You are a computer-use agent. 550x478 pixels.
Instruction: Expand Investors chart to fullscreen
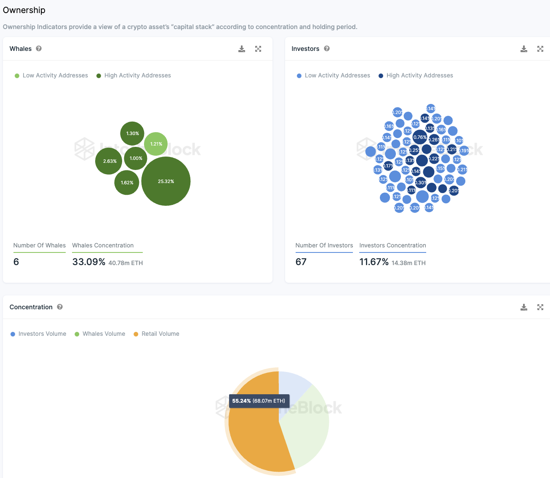tap(540, 49)
